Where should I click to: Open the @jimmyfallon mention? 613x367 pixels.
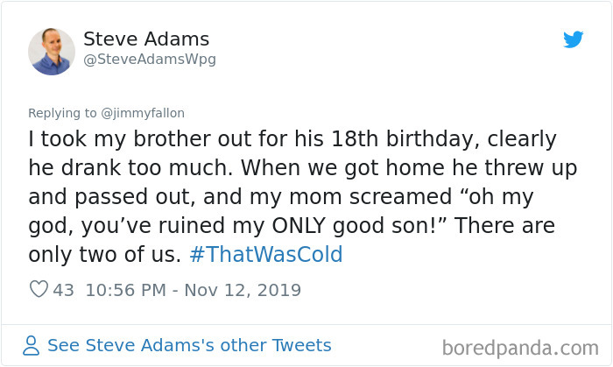tap(144, 113)
